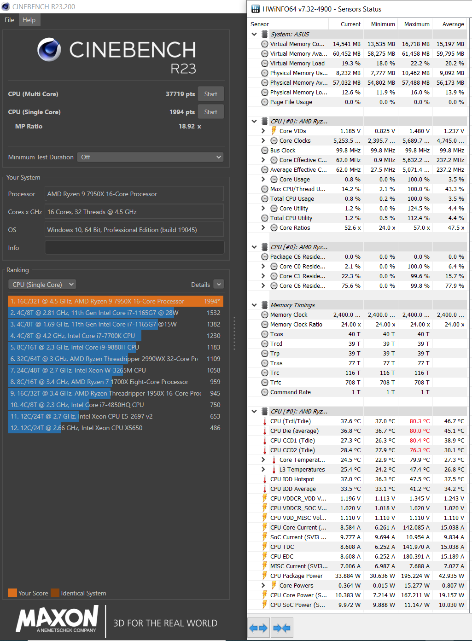
Task: Expand the Core VIDs row
Action: 263,131
